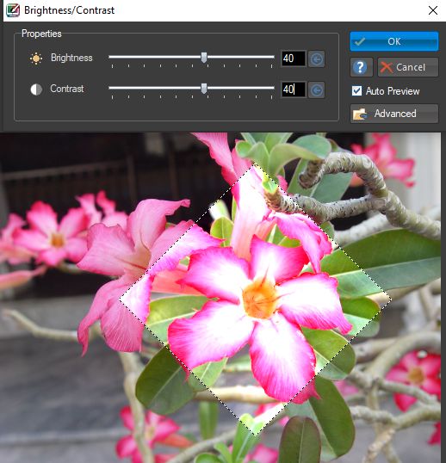Image resolution: width=446 pixels, height=463 pixels.
Task: Reset Contrast using its arrow icon
Action: coord(316,90)
